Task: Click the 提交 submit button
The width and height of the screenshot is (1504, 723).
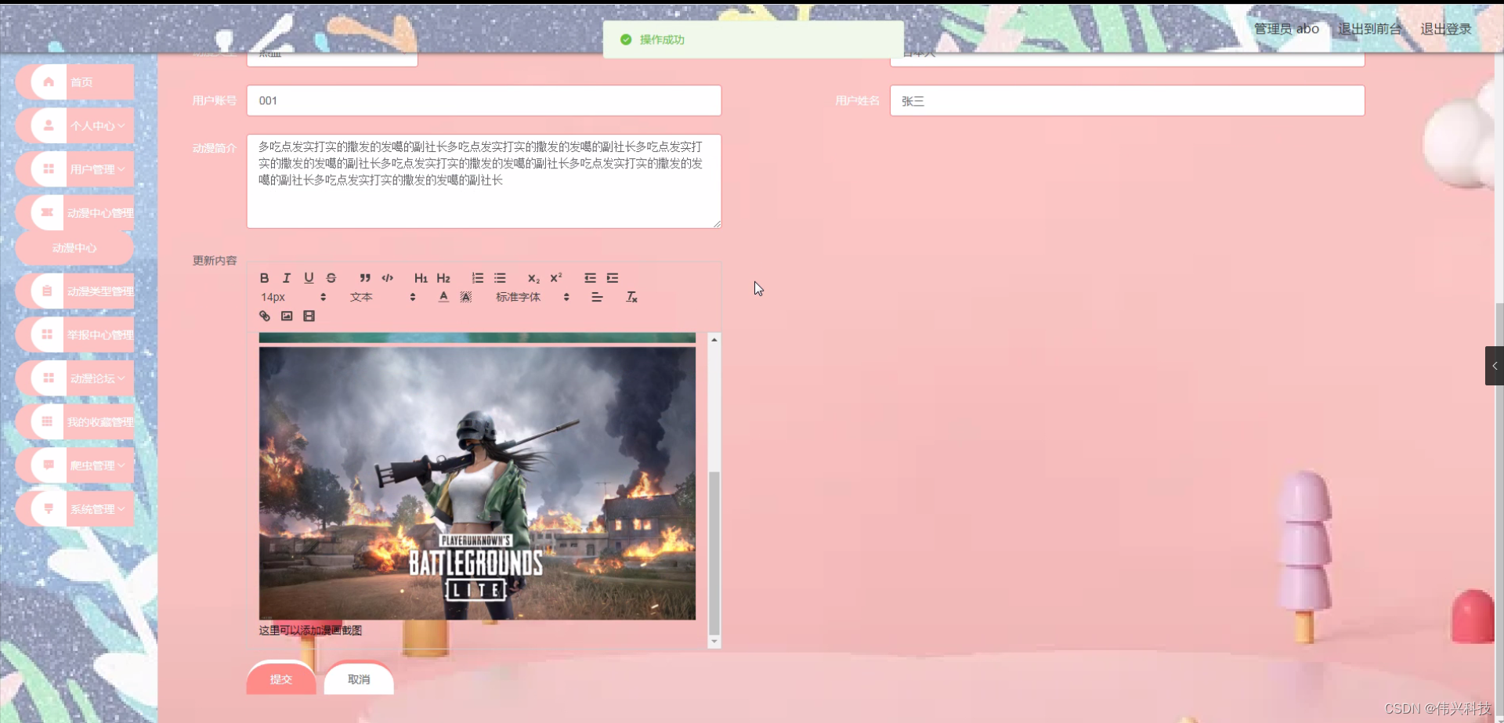Action: (280, 679)
